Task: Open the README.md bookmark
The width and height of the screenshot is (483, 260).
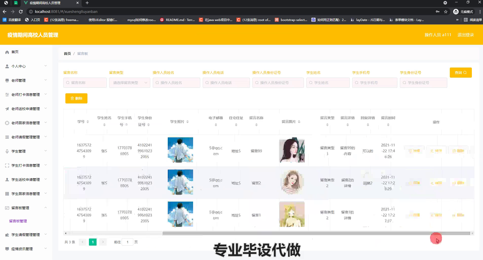Action: click(177, 20)
